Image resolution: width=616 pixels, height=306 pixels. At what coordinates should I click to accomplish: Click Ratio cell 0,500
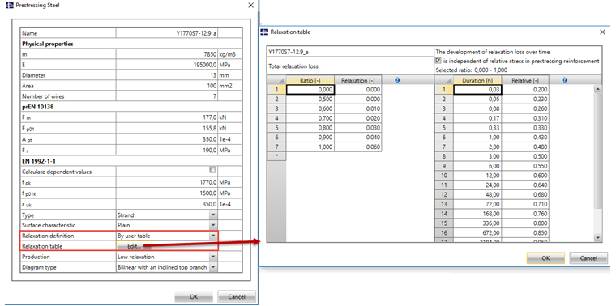310,100
